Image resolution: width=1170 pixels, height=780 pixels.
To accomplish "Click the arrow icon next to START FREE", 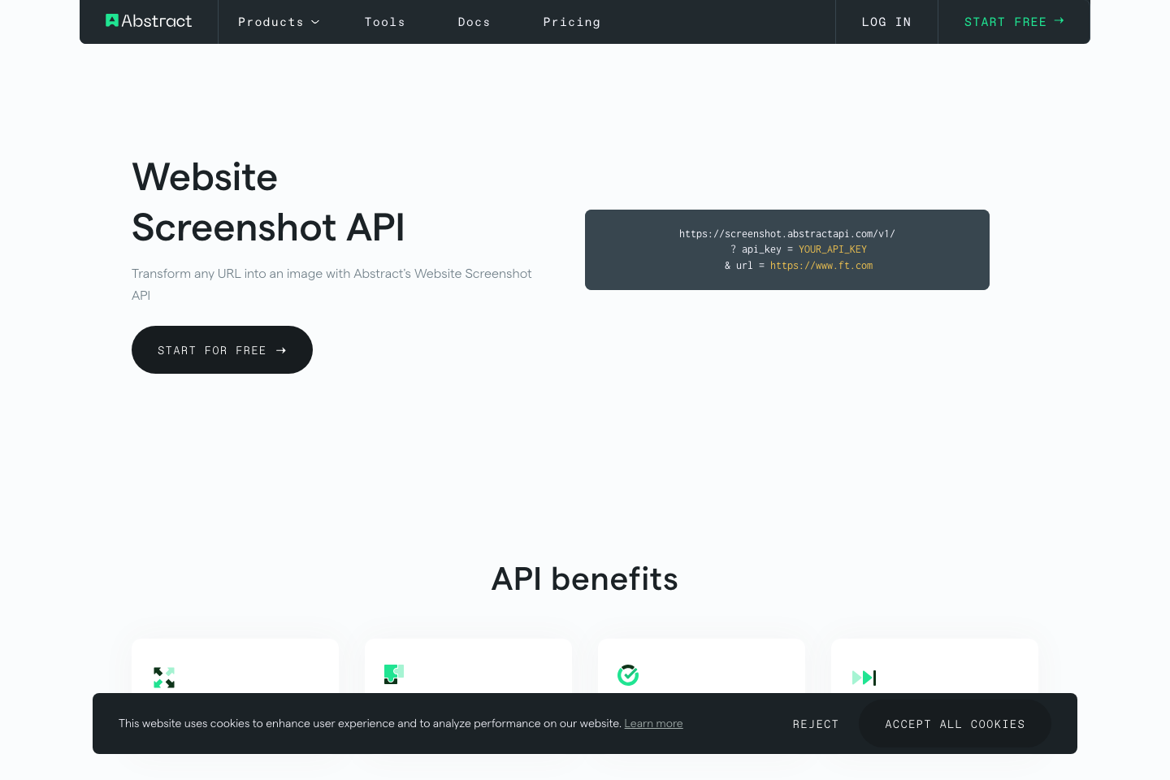I will coord(1059,20).
